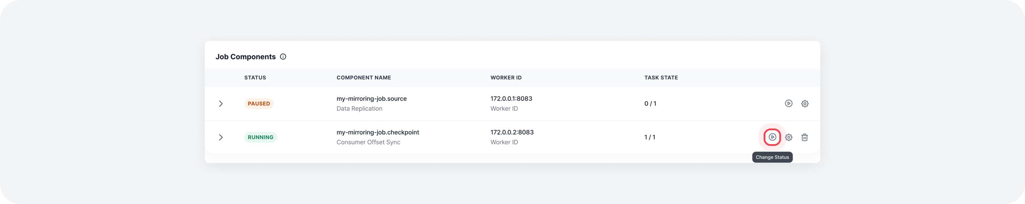1025x204 pixels.
Task: Click worker address 172.0.0.2:8083
Action: (512, 132)
